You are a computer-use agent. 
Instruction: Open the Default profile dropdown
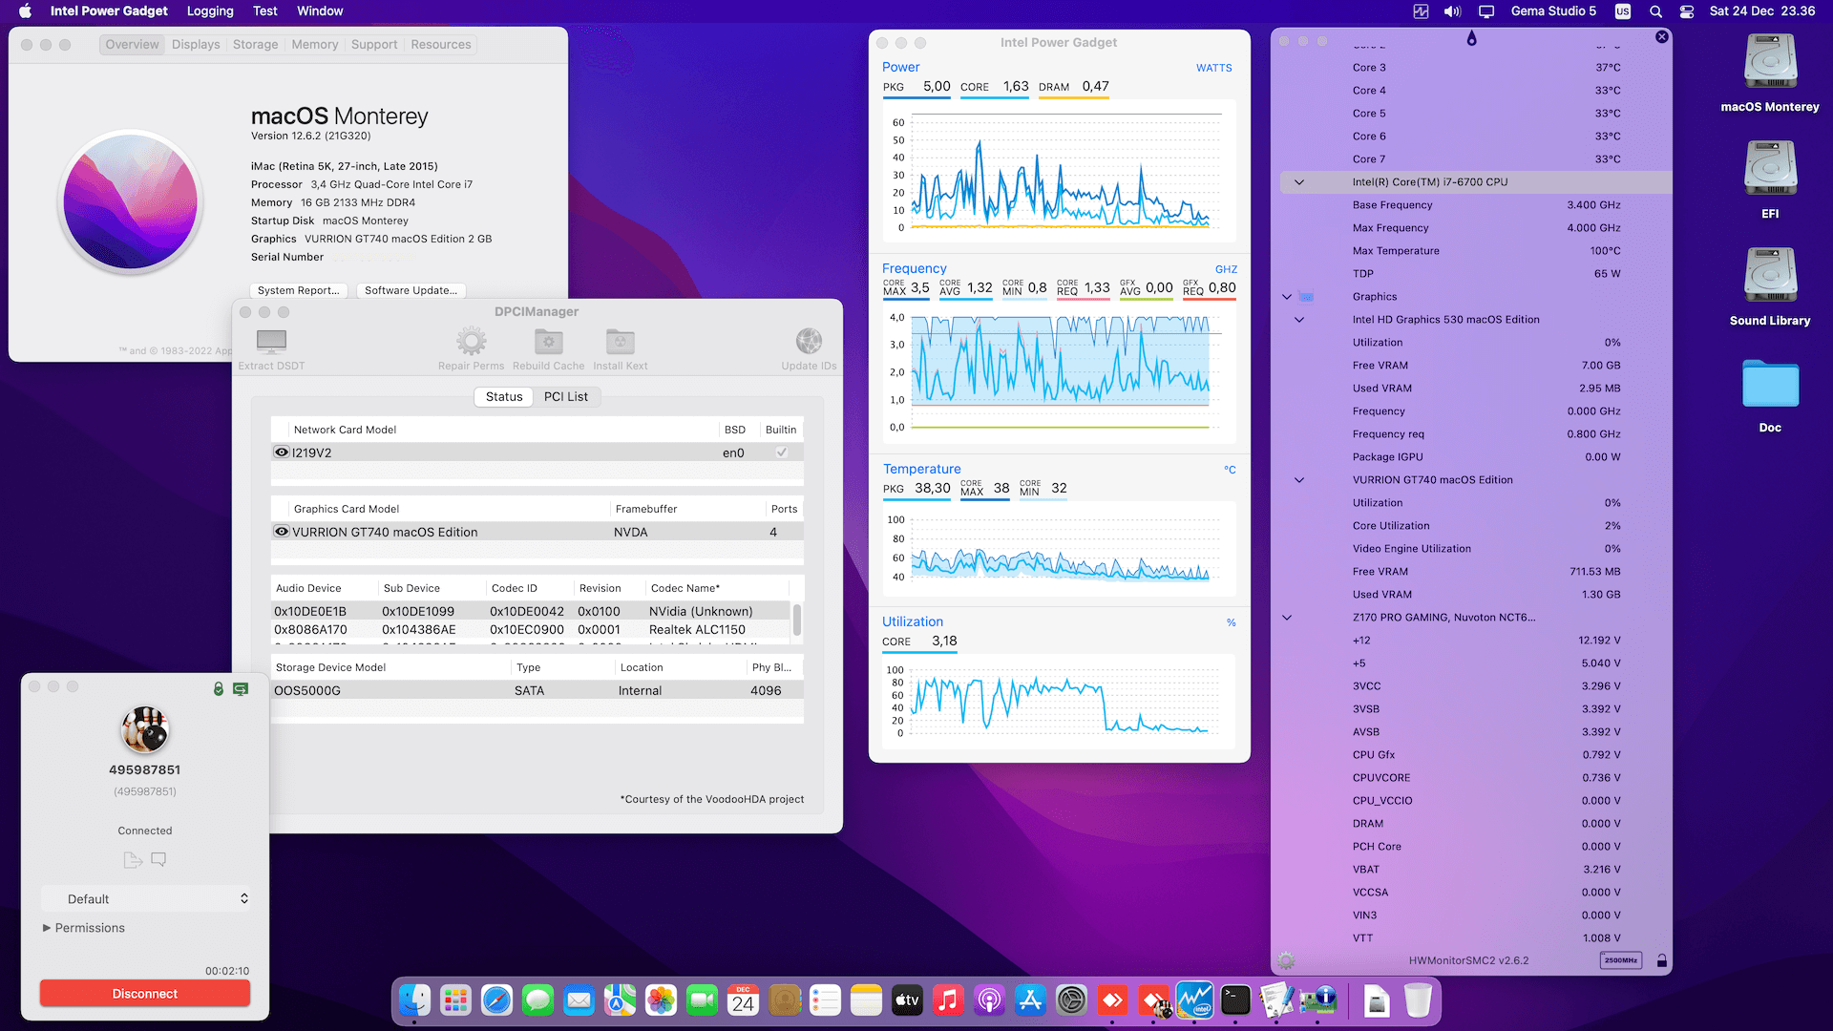(x=146, y=899)
